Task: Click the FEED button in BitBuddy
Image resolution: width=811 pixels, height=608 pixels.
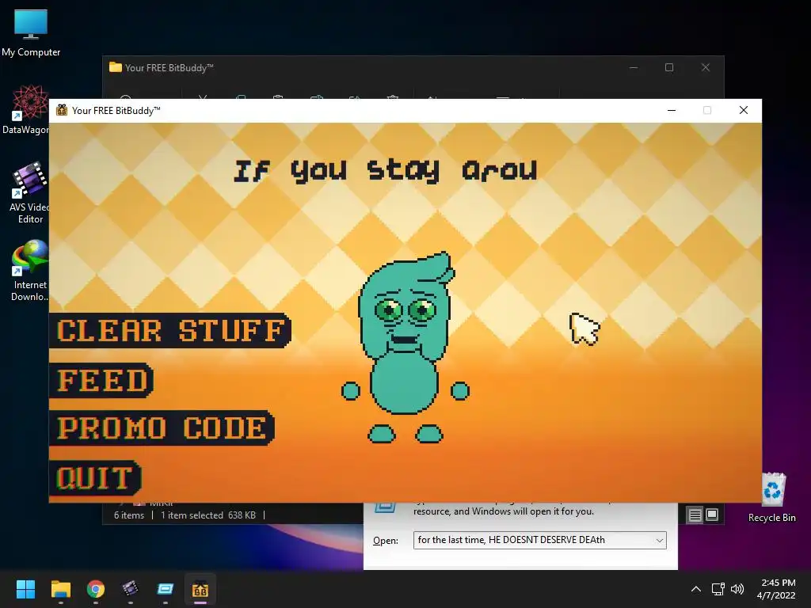Action: tap(101, 381)
